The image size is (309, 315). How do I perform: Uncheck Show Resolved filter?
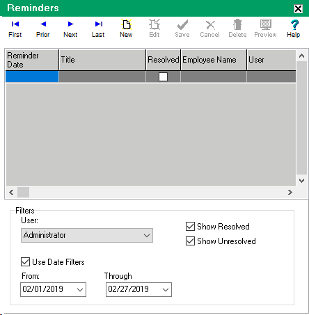[190, 227]
